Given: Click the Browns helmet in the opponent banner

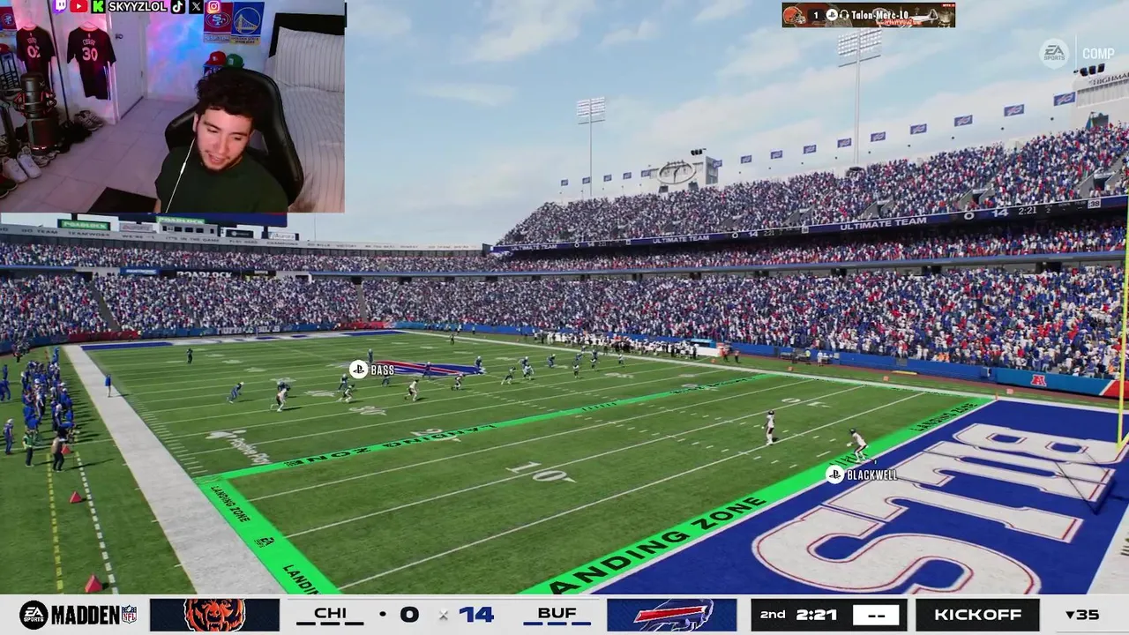Looking at the screenshot, I should pos(795,15).
